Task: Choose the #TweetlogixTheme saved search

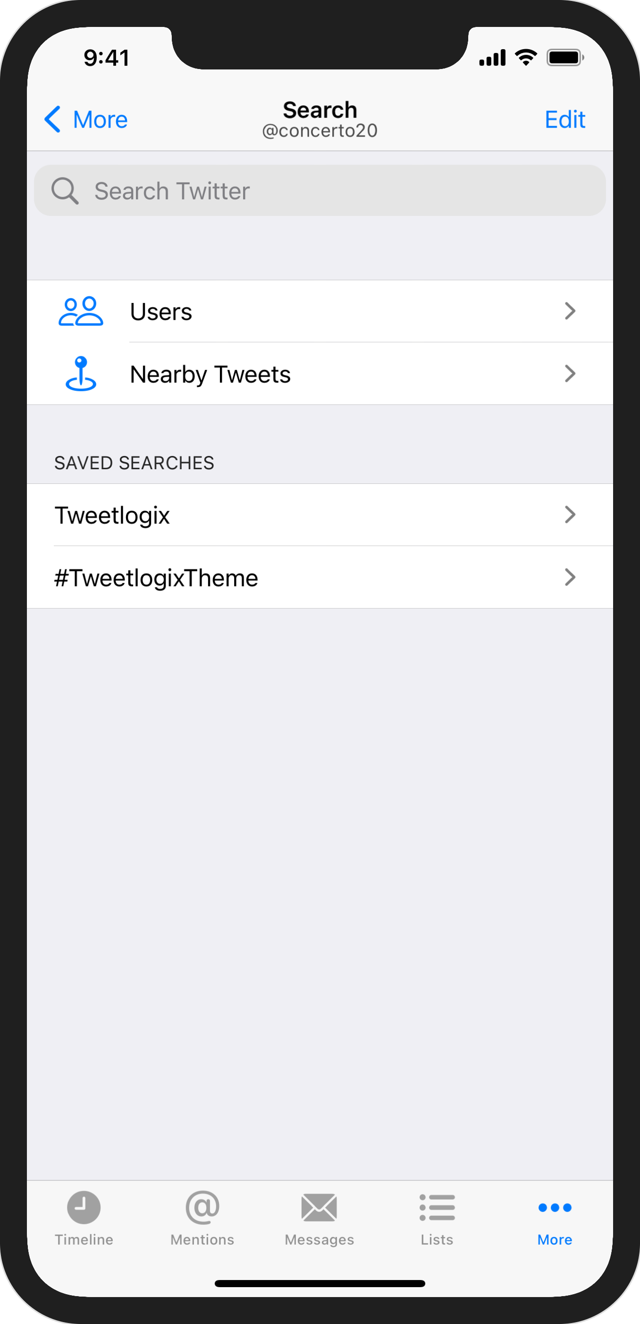Action: [x=156, y=578]
